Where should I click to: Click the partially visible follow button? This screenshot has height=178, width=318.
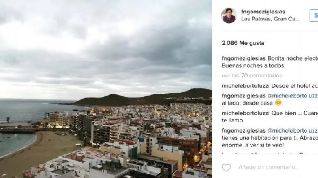coord(314,15)
